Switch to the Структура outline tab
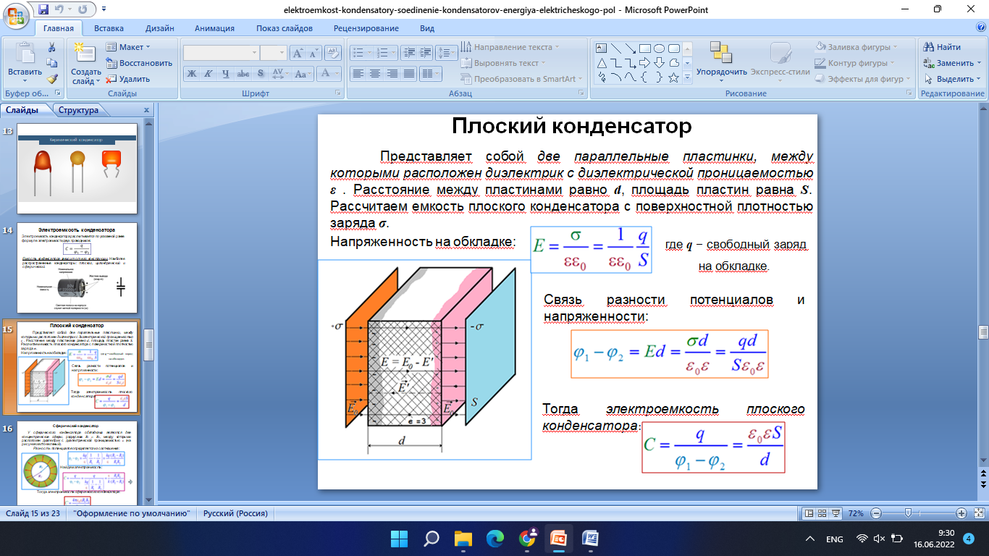Viewport: 989px width, 556px height. [x=78, y=111]
